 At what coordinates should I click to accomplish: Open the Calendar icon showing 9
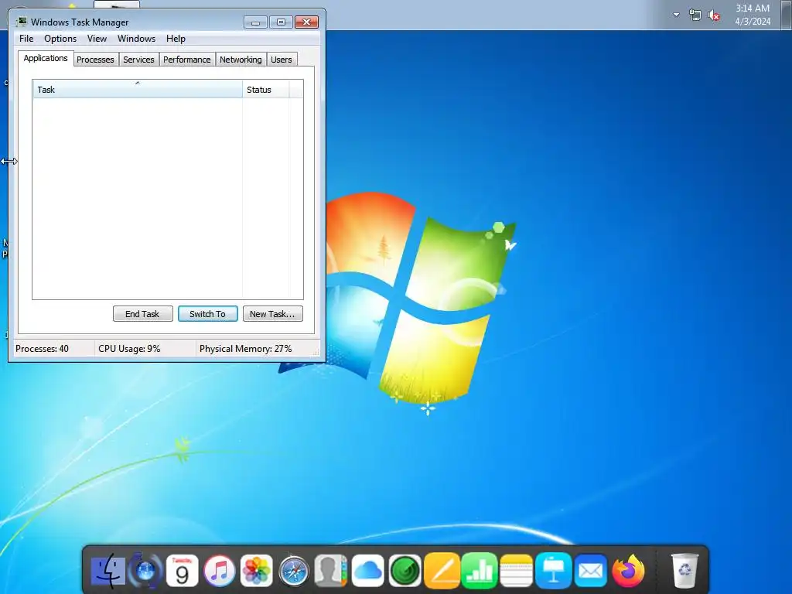click(183, 572)
